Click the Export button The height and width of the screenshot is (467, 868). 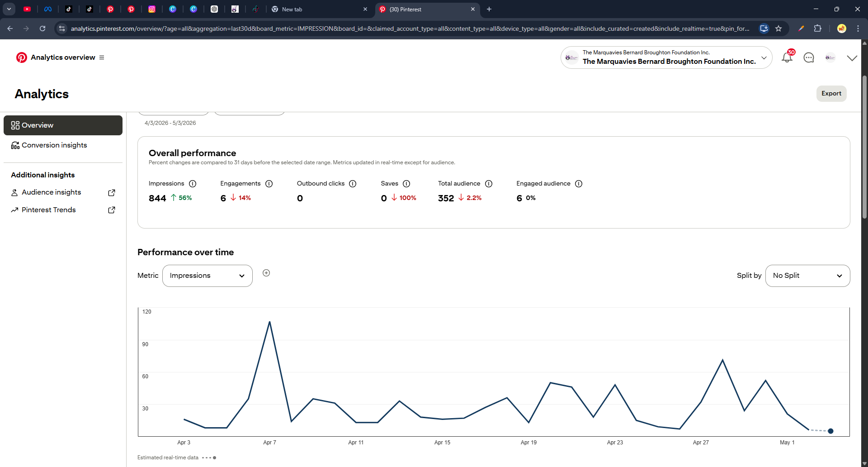(831, 94)
